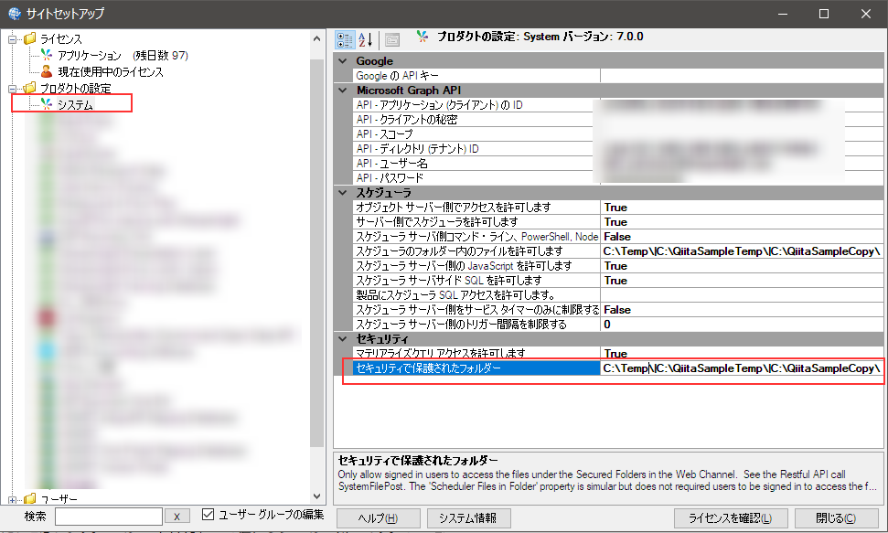Image resolution: width=888 pixels, height=533 pixels.
Task: Select システム in the settings tree
Action: coord(75,105)
